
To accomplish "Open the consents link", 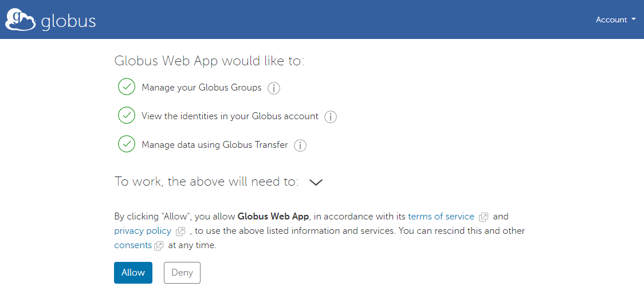I will (x=133, y=245).
